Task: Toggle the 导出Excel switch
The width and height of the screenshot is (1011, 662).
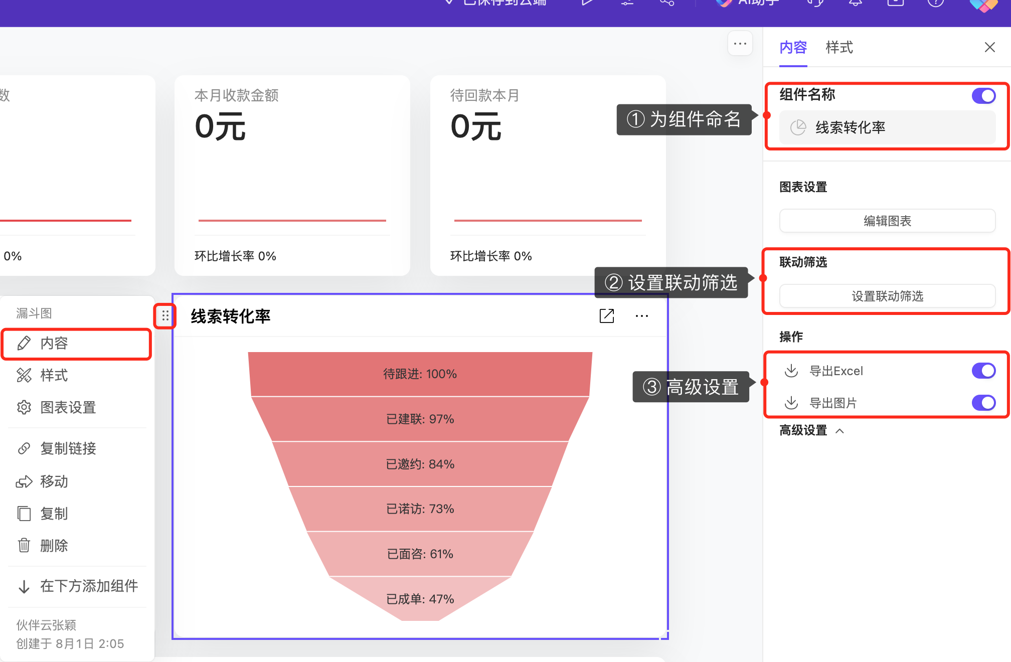Action: [x=983, y=371]
